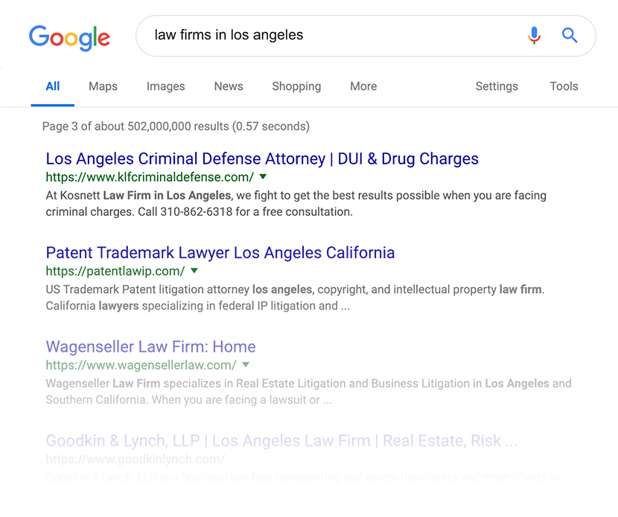Switch to the Maps tab
Screen dimensions: 618x517
click(103, 86)
